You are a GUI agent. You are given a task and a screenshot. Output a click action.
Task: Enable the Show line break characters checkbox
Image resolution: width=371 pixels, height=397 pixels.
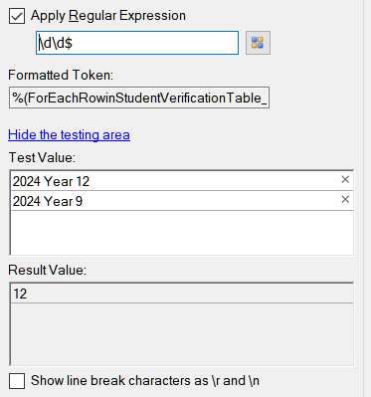[x=17, y=381]
